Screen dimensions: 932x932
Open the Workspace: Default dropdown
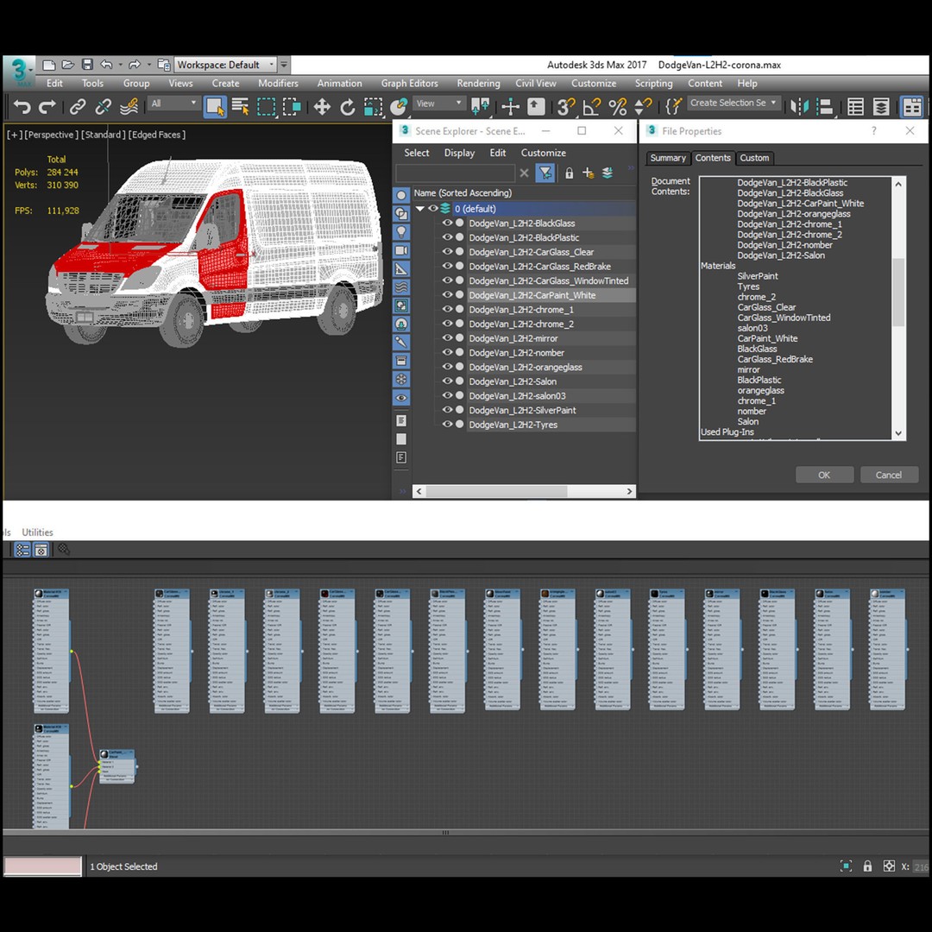click(x=226, y=65)
